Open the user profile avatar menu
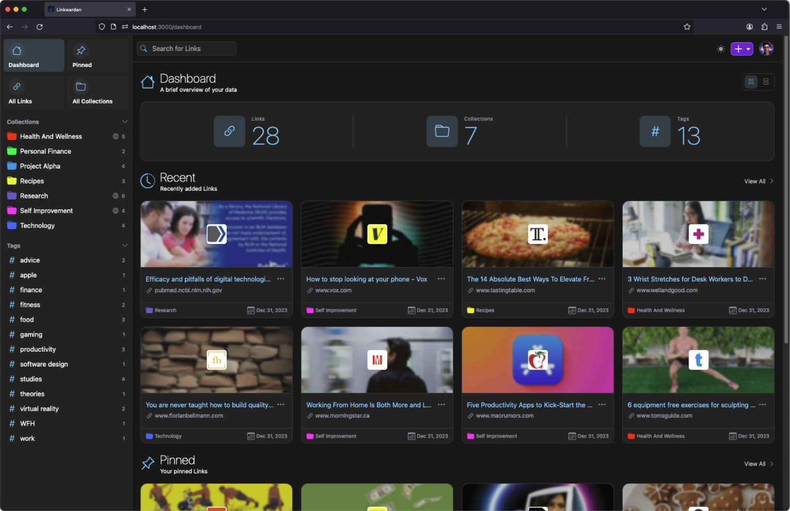 [x=767, y=49]
